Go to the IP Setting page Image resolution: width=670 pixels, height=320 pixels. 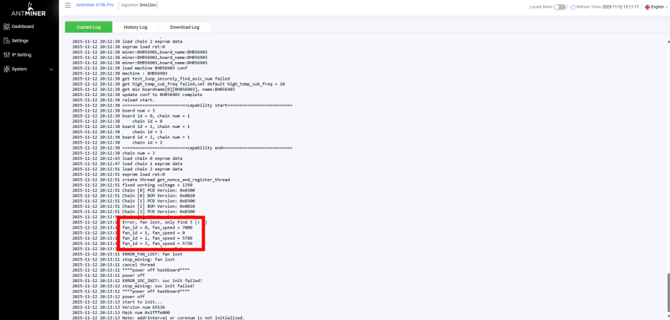click(22, 55)
